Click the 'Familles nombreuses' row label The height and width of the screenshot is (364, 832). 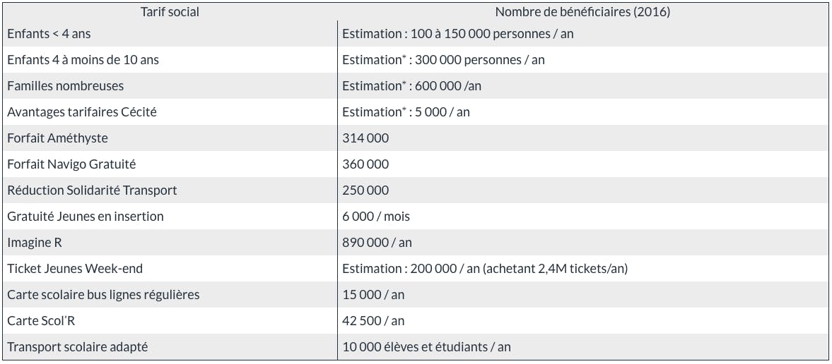[65, 86]
